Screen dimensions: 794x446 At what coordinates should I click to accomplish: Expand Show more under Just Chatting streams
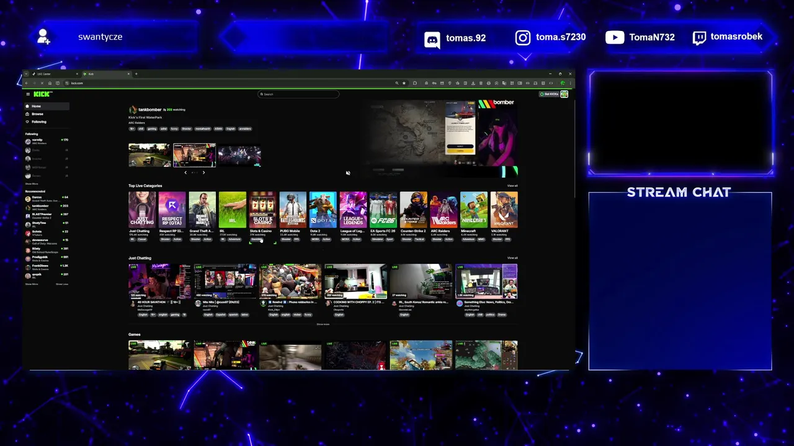point(323,324)
